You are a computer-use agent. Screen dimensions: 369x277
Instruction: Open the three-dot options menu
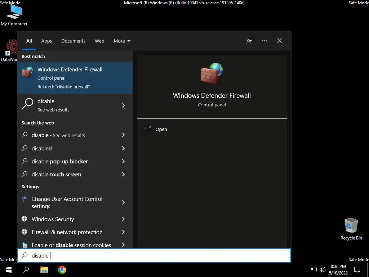tap(264, 41)
